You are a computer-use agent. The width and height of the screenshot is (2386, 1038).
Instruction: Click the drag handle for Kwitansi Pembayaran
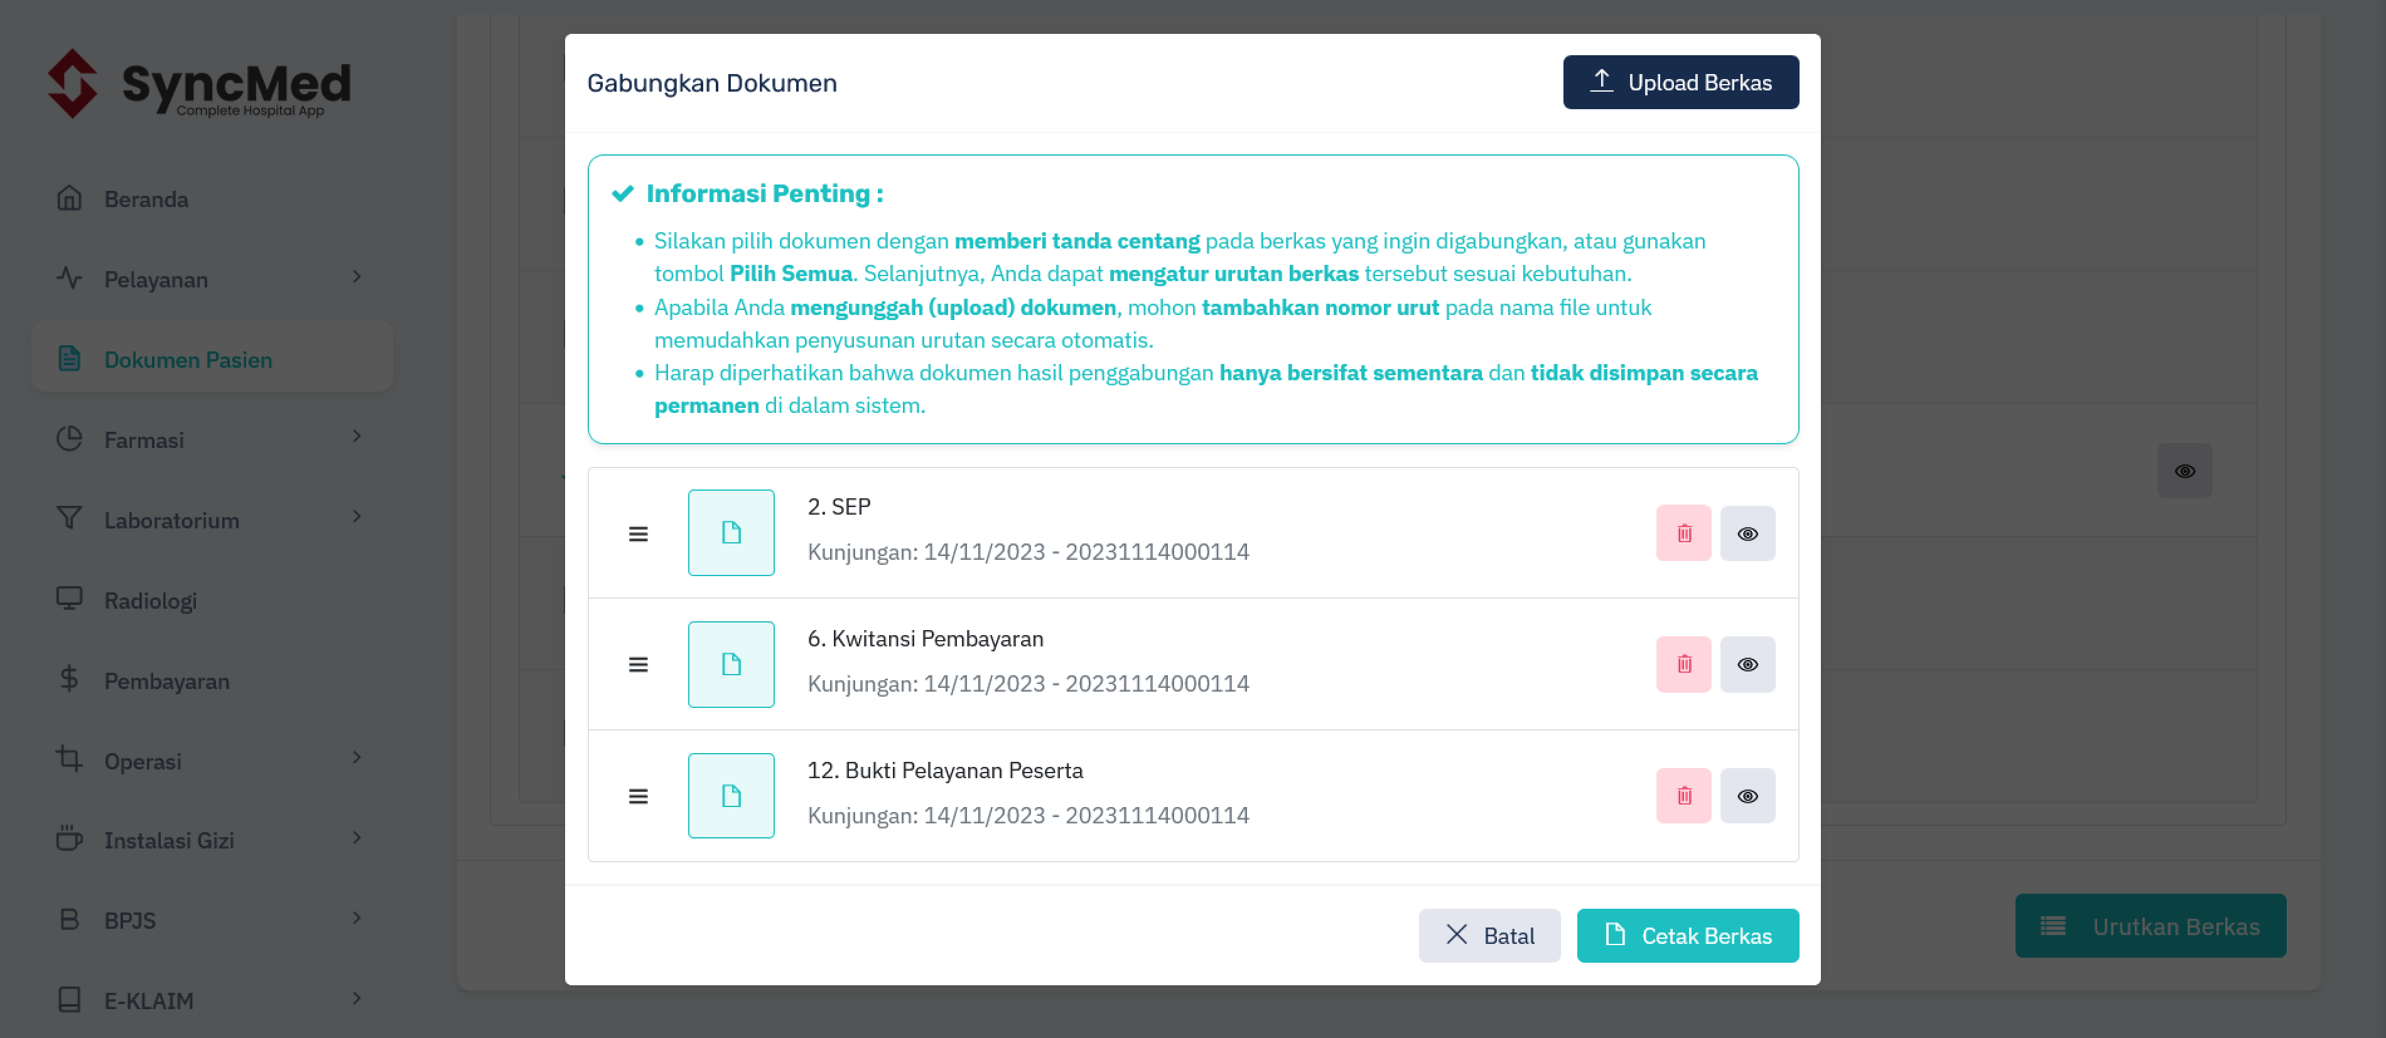coord(638,665)
